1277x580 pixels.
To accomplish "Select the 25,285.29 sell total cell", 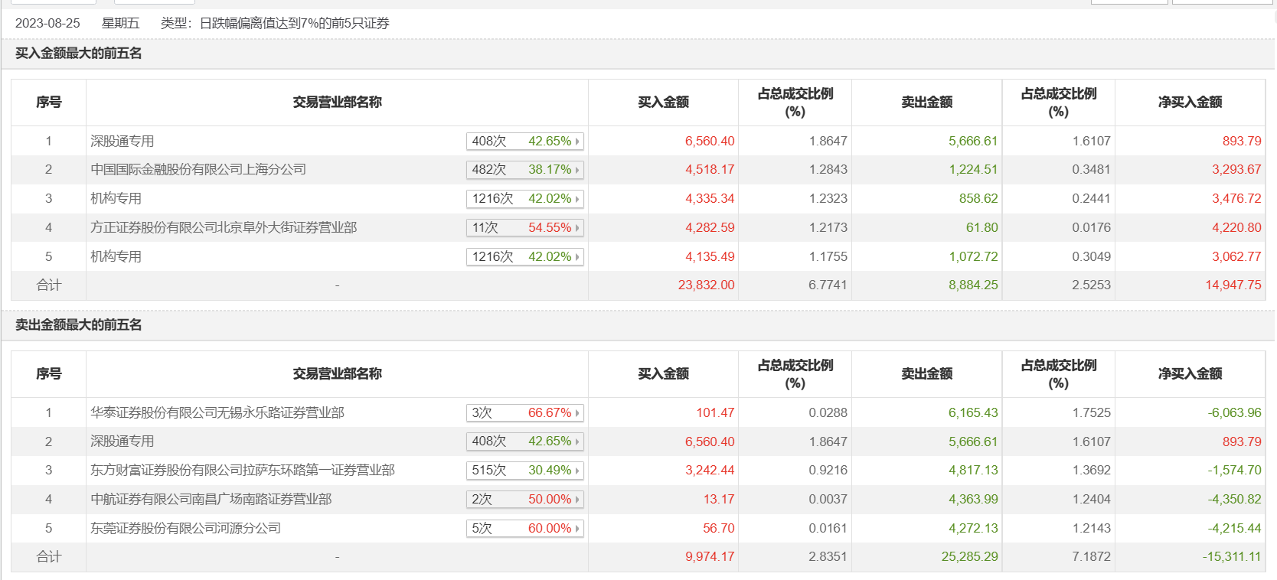I will click(x=969, y=557).
